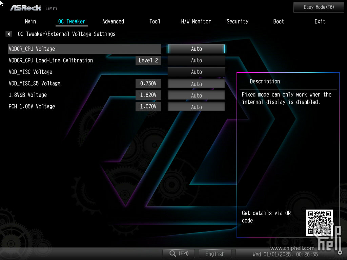Click the back arrow icon beside breadcrumb
347x260 pixels.
tap(9, 34)
